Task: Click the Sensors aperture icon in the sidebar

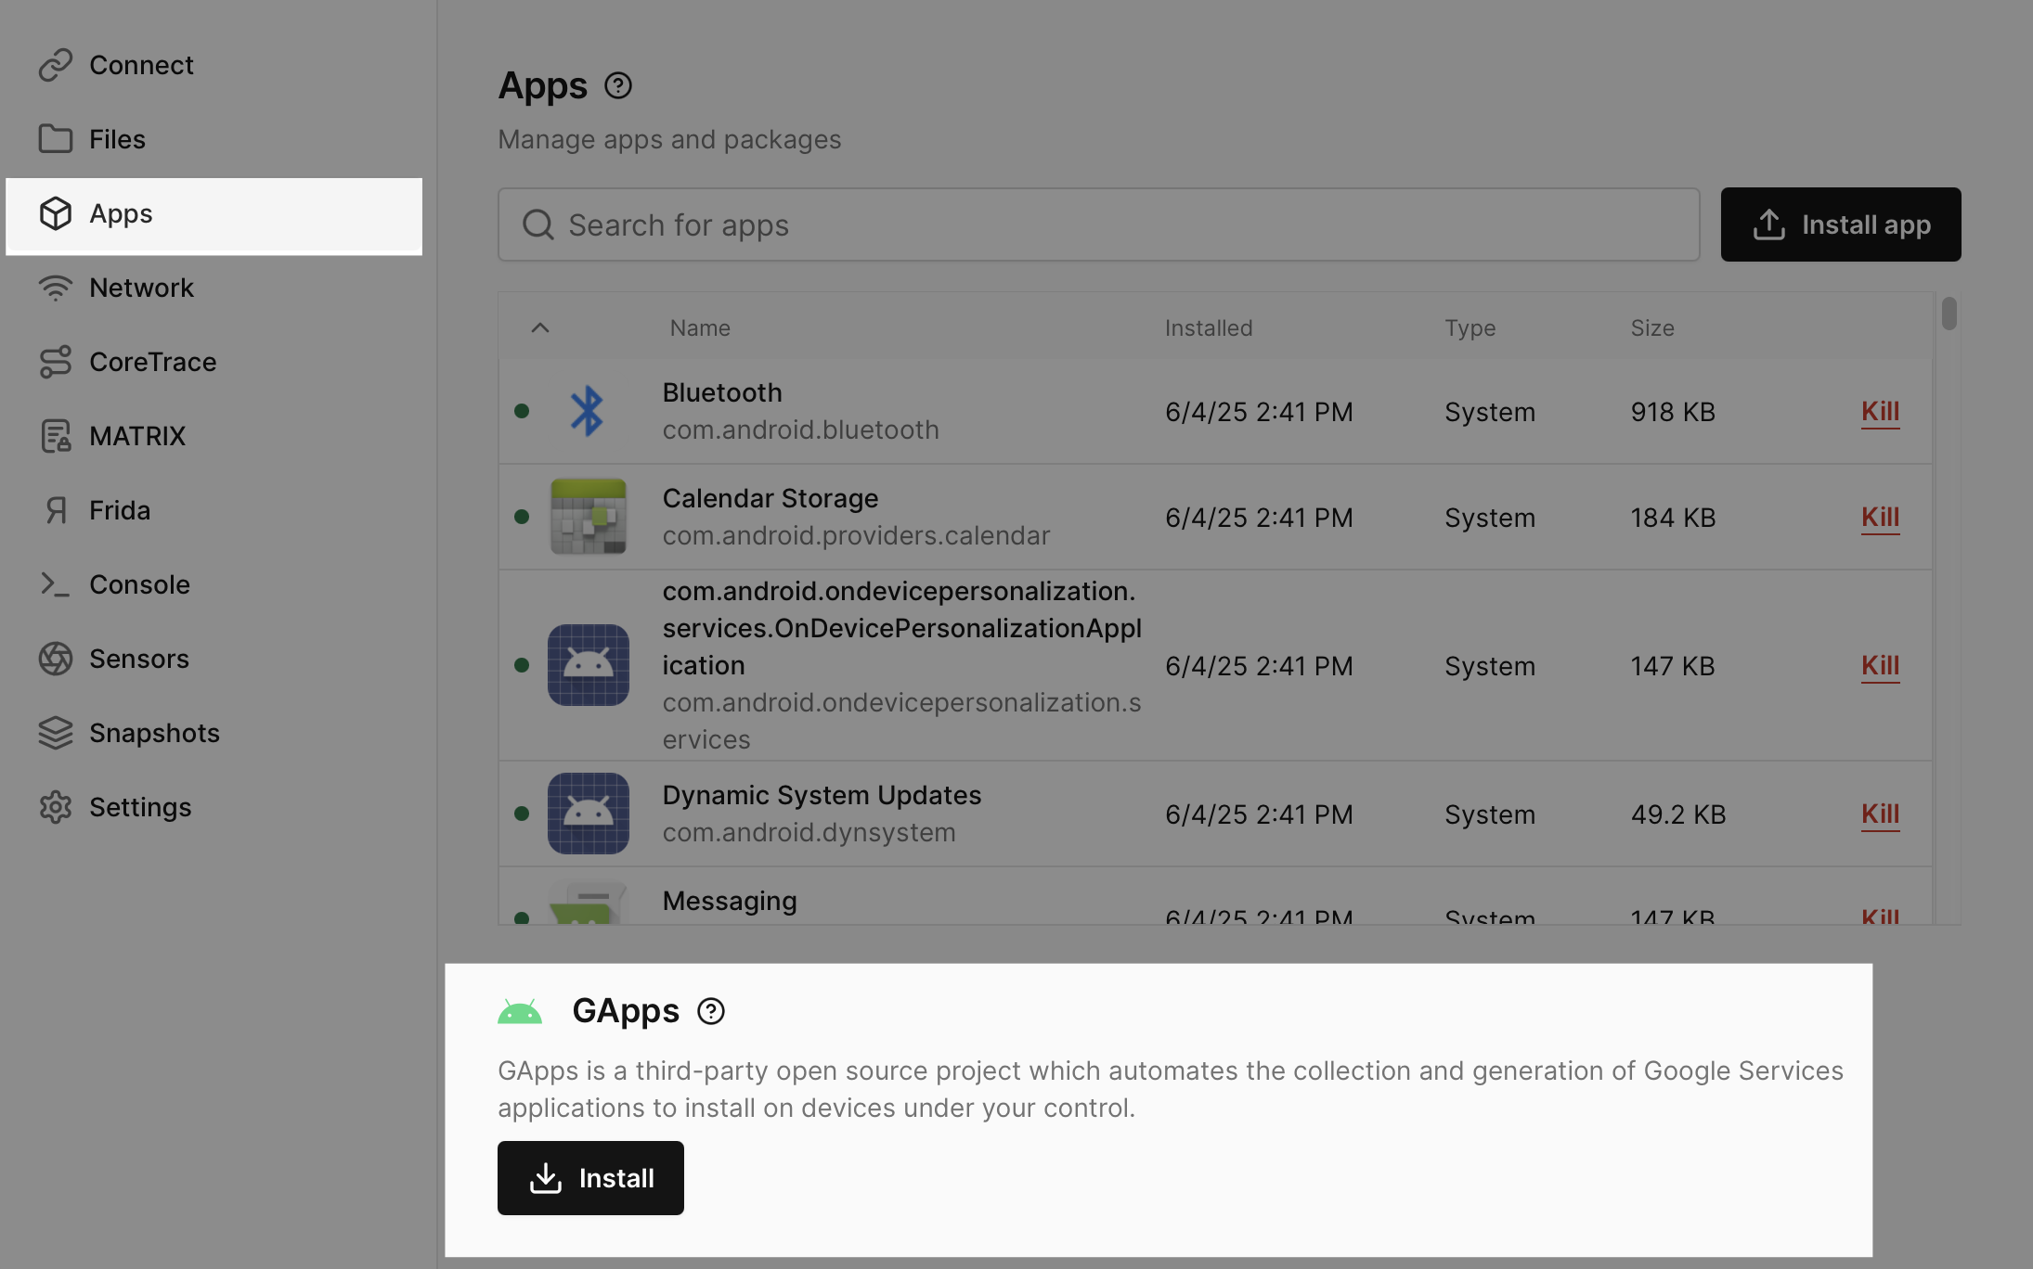Action: coord(56,659)
